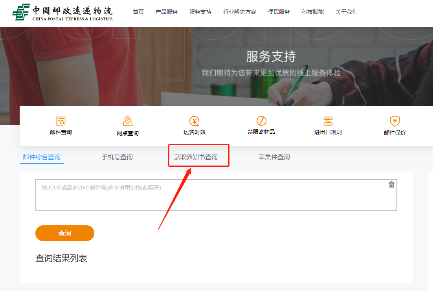Viewport: 433px width, 291px height.
Task: Click the 邮件查询 label text
Action: pyautogui.click(x=61, y=132)
